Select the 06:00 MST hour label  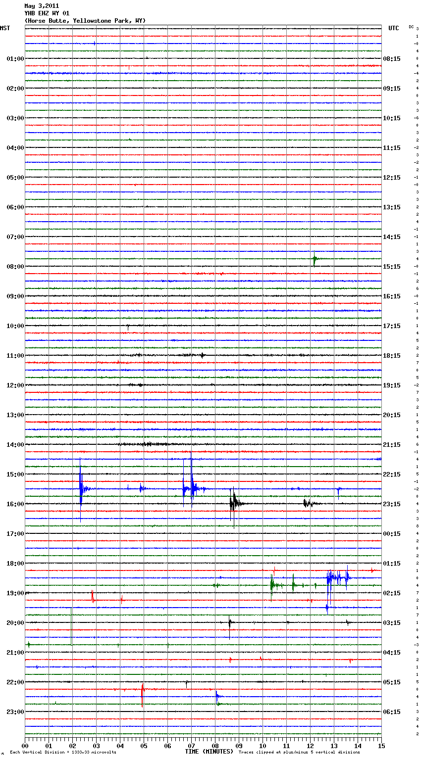[x=15, y=207]
